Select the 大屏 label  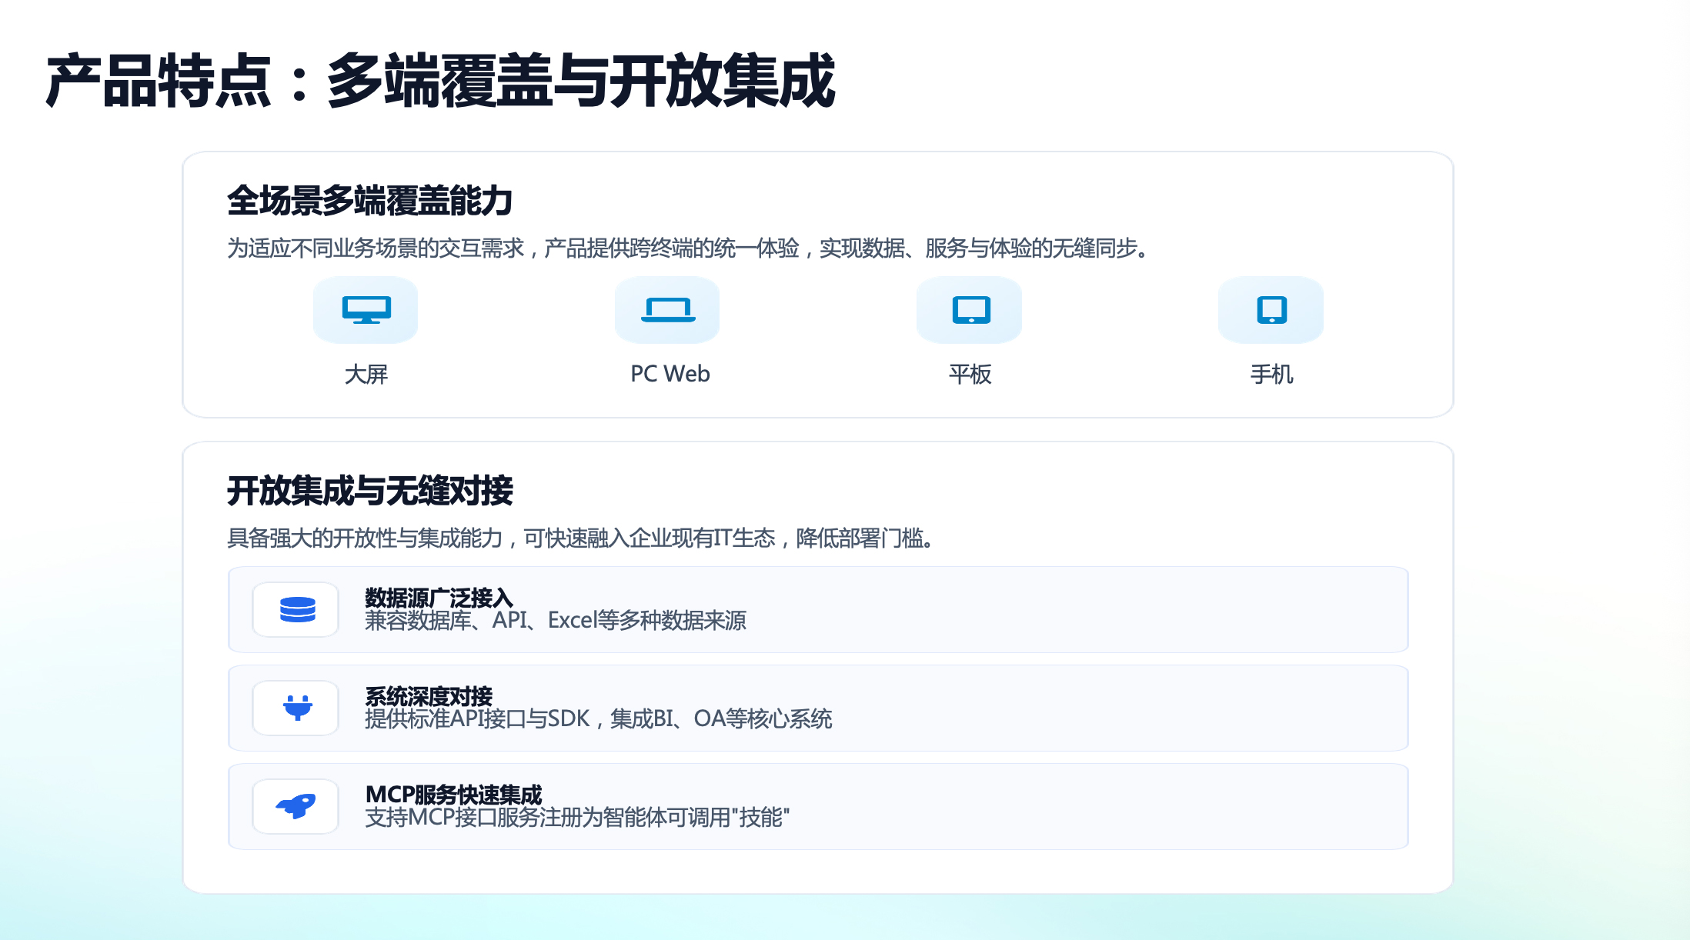(366, 374)
